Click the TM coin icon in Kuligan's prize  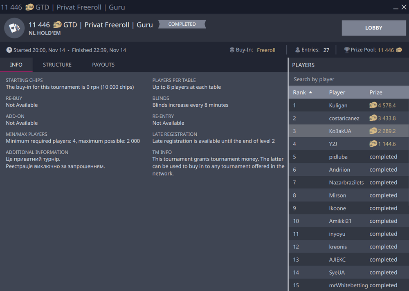(373, 105)
